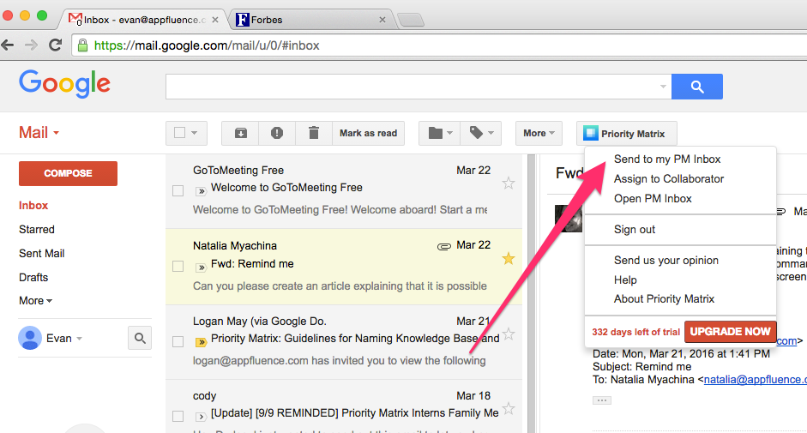807x433 pixels.
Task: Click yellow importance marker on Priority Matrix Guidelines email
Action: pyautogui.click(x=201, y=342)
